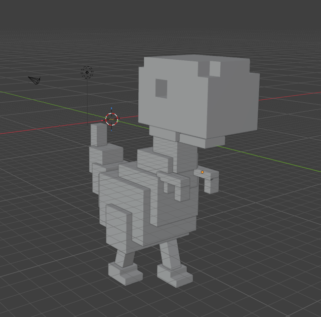Select the point light object

(87, 72)
